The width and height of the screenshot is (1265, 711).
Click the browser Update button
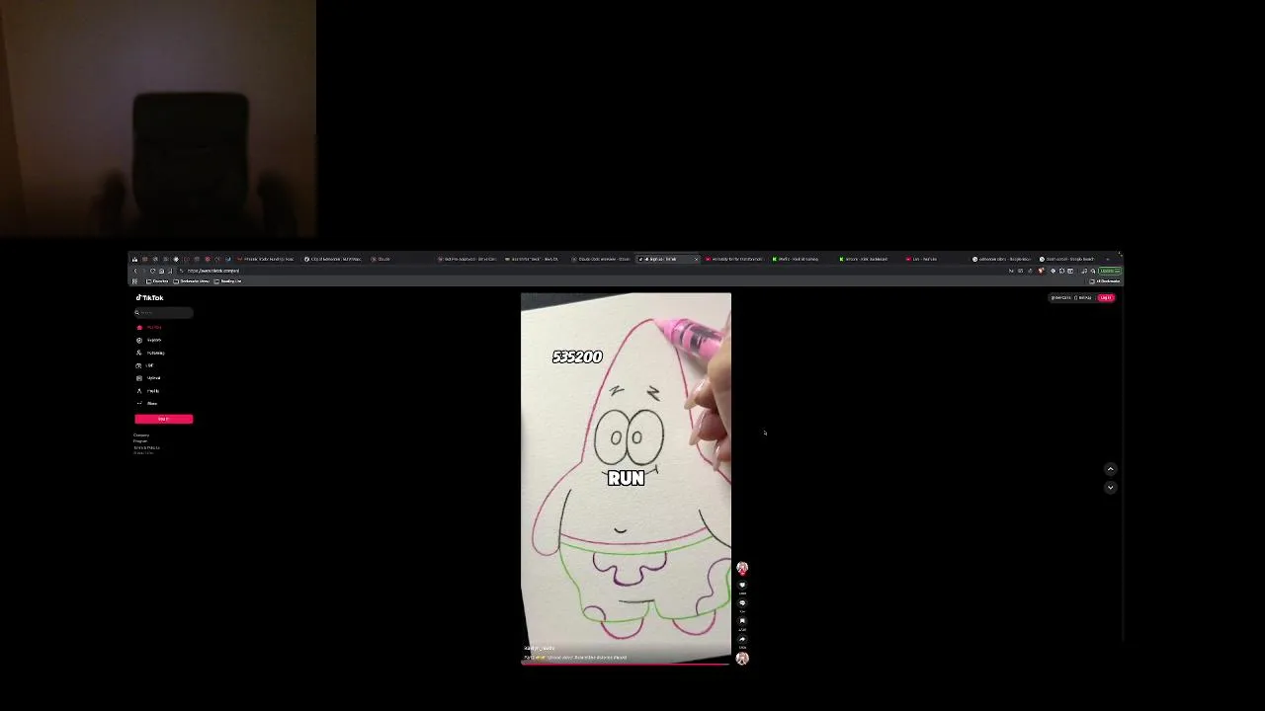[x=1109, y=271]
